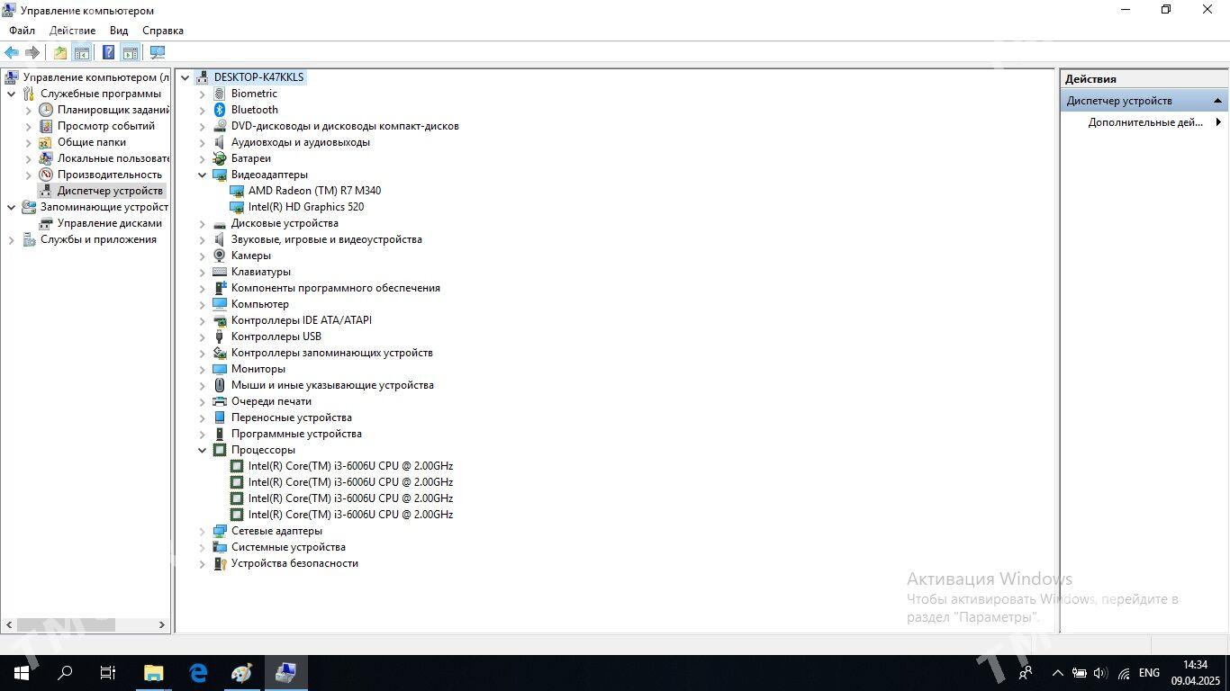The image size is (1230, 691).
Task: Collapse the Процессоры category
Action: coord(203,450)
